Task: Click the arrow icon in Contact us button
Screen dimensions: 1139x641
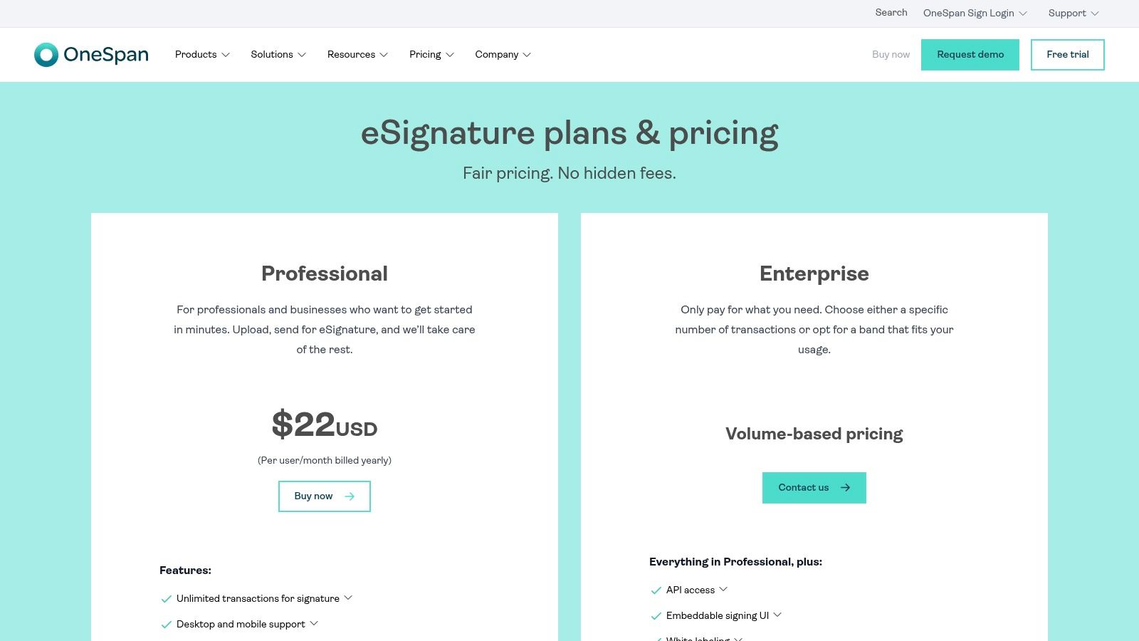Action: [846, 488]
